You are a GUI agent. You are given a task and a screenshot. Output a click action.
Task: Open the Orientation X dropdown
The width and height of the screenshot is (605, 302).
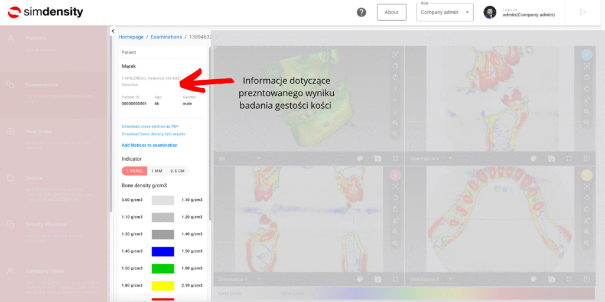[x=450, y=159]
